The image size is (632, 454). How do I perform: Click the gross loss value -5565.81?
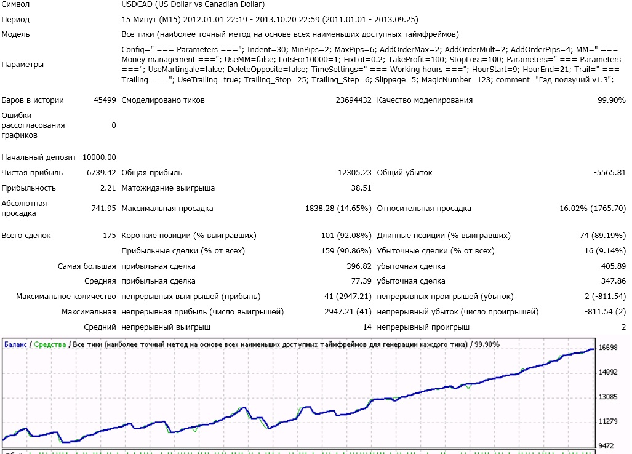[609, 172]
